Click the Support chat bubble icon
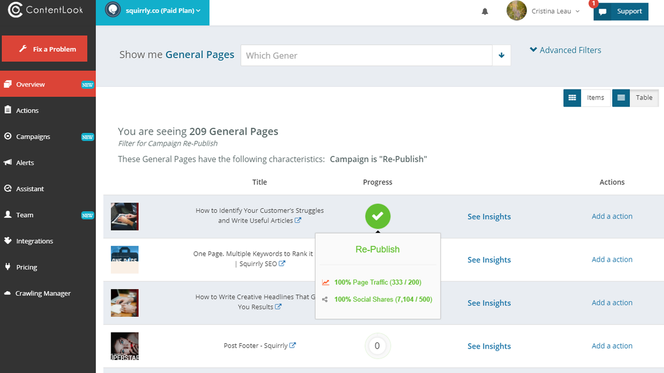664x373 pixels. tap(602, 11)
